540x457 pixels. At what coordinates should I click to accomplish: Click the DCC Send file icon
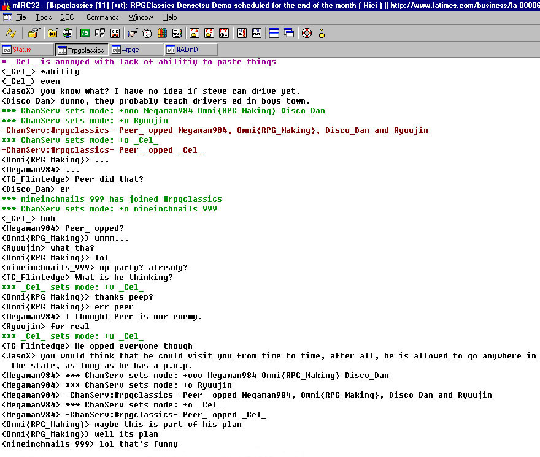pyautogui.click(x=195, y=33)
